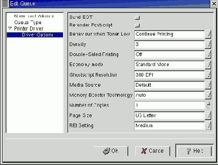
Task: Click the Edit Queue title bar text
Action: [22, 4]
